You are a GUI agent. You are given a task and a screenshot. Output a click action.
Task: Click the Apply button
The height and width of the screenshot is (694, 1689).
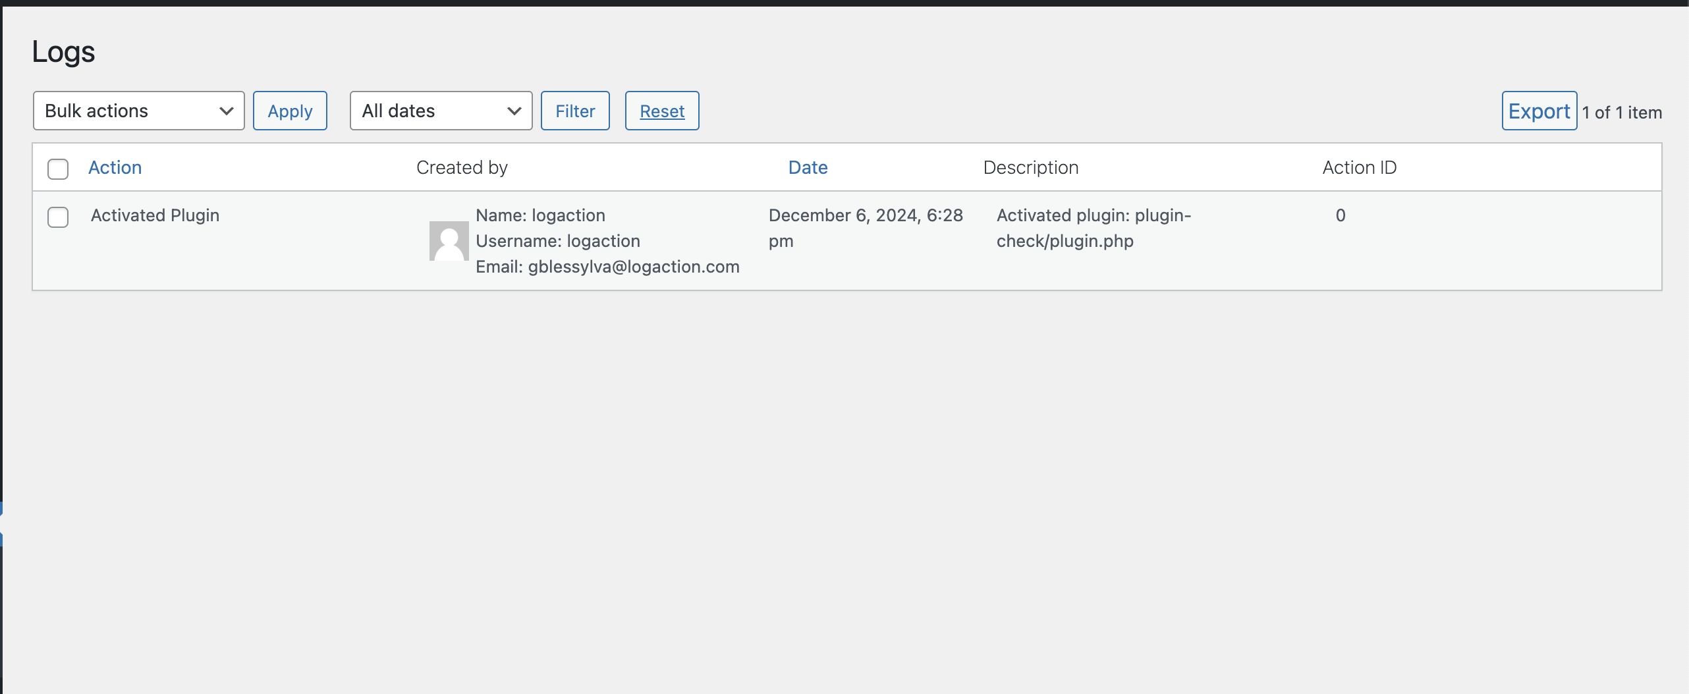pyautogui.click(x=290, y=111)
